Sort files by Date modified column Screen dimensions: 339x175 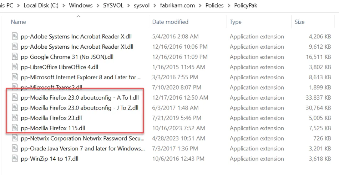click(x=170, y=22)
